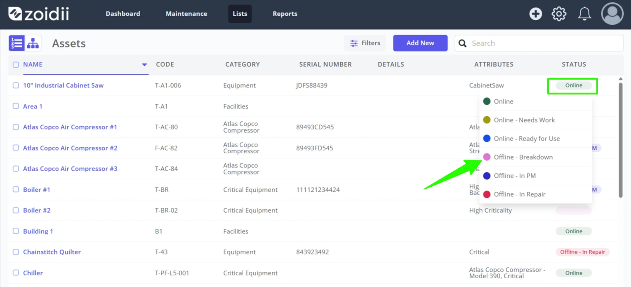This screenshot has height=287, width=631.
Task: Open the Boiler #2 asset link
Action: [37, 210]
